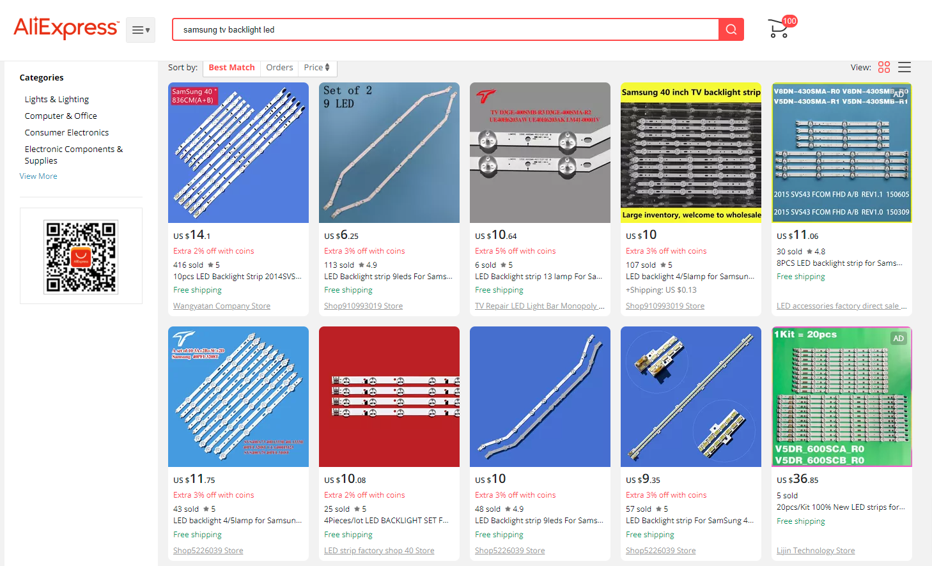Open Samsung 40 inch TV backlight strip image
932x566 pixels.
point(691,153)
